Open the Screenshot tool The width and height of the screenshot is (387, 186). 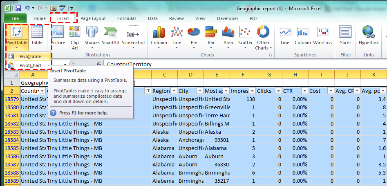coord(134,38)
